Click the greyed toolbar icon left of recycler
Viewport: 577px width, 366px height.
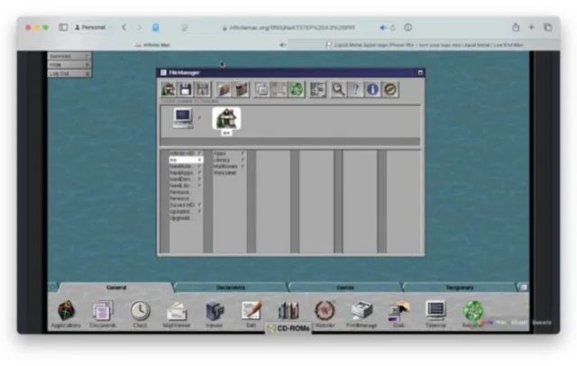[x=279, y=89]
